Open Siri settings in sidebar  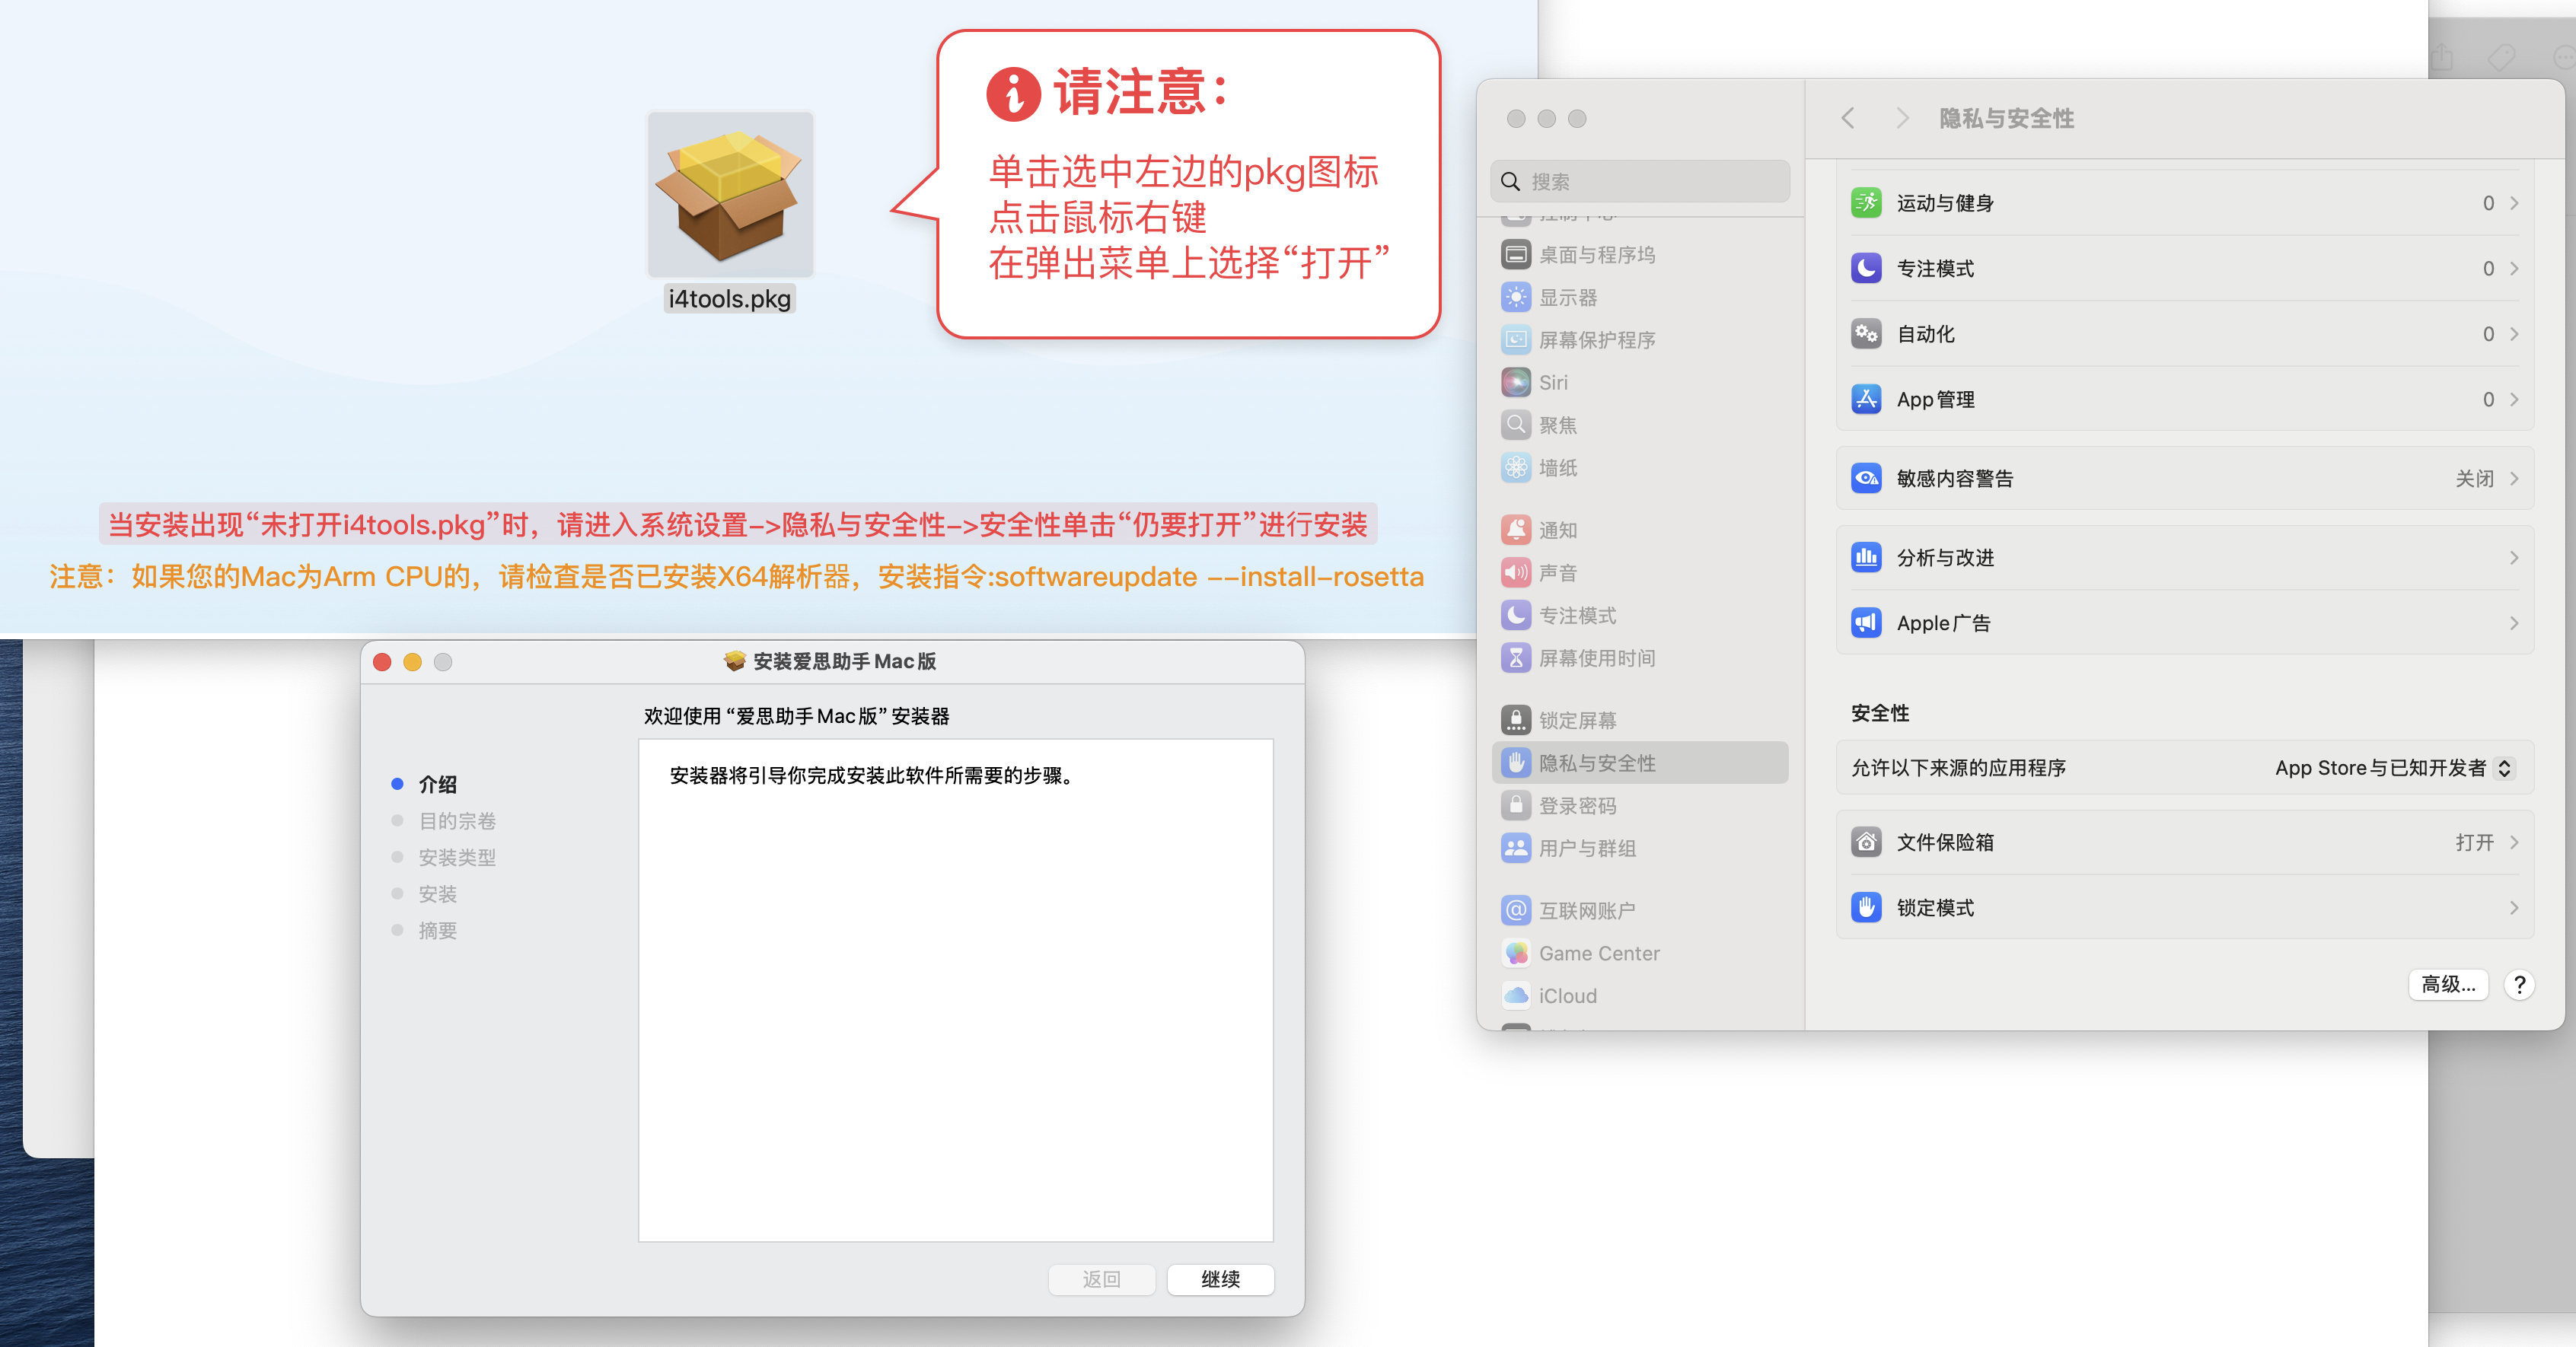(x=1640, y=383)
